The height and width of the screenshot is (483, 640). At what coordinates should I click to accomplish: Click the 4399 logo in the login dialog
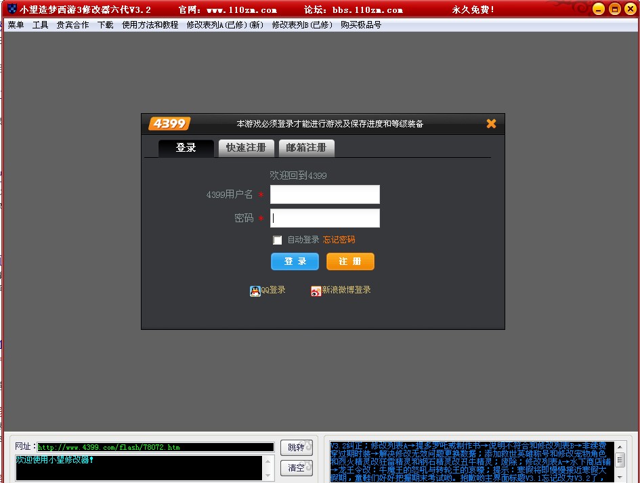coord(169,123)
